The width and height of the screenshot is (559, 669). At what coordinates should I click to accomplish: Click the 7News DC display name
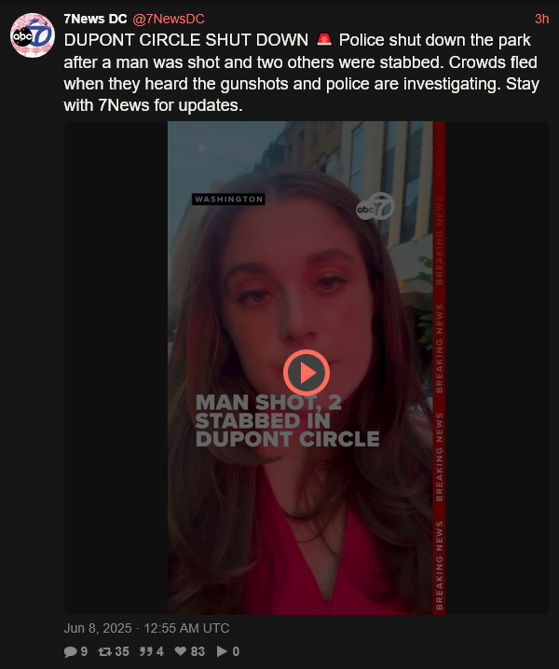(x=95, y=19)
